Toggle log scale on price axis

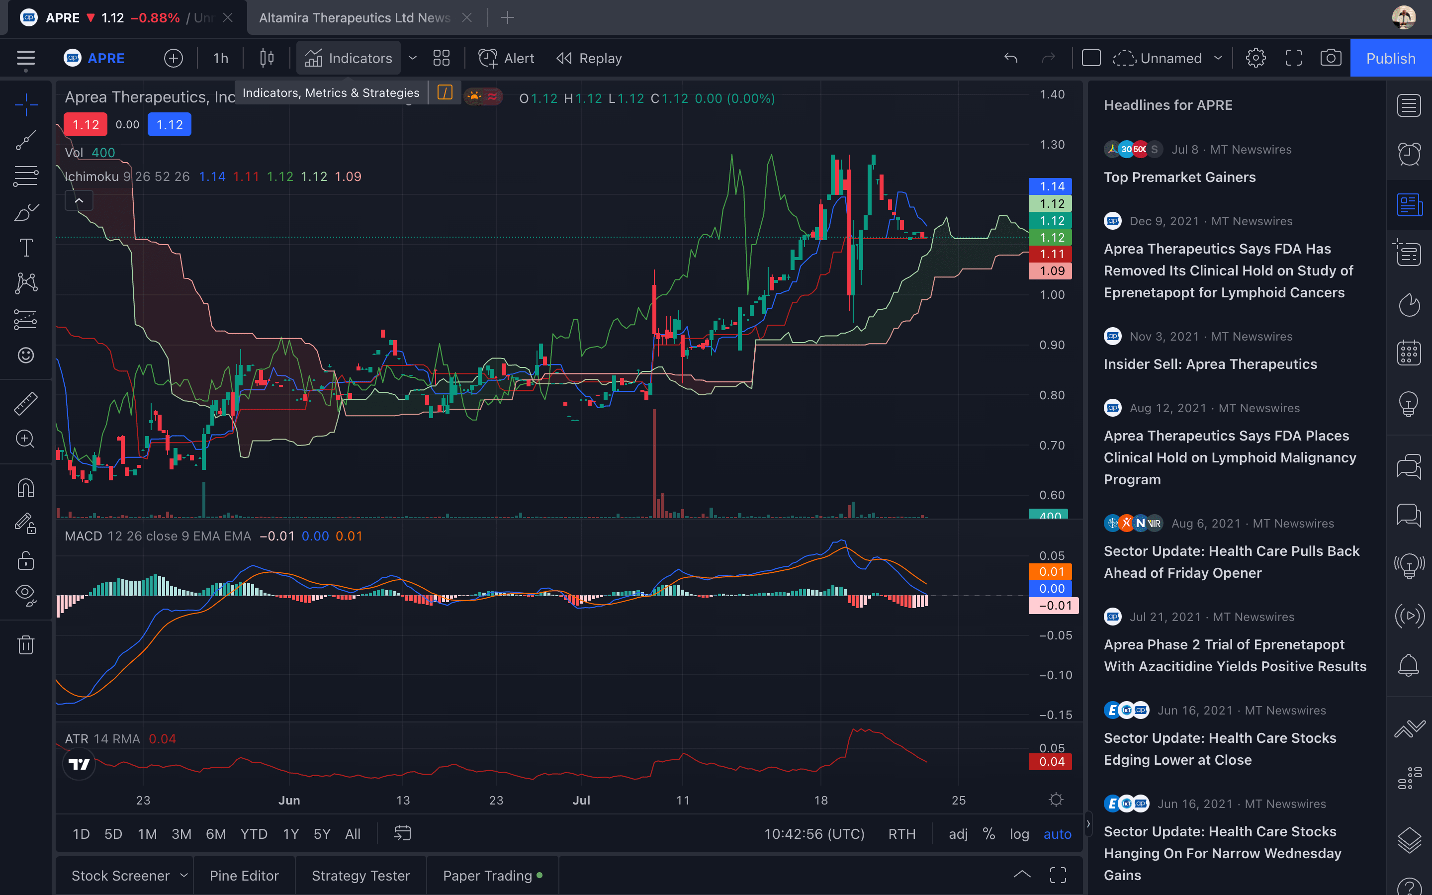click(x=1019, y=834)
